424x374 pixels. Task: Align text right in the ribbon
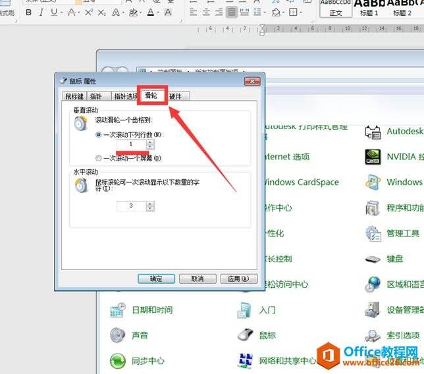click(x=219, y=12)
